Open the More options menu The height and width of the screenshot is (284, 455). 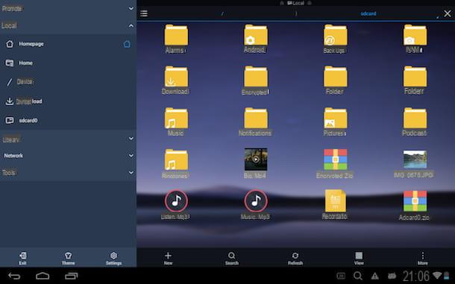pos(422,258)
